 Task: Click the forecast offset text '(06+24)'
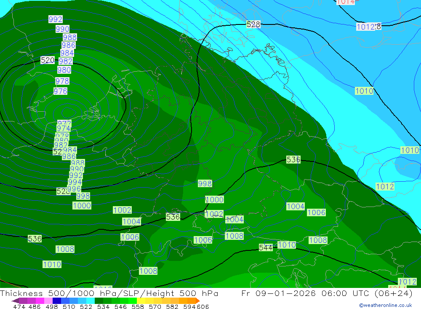click(x=393, y=293)
